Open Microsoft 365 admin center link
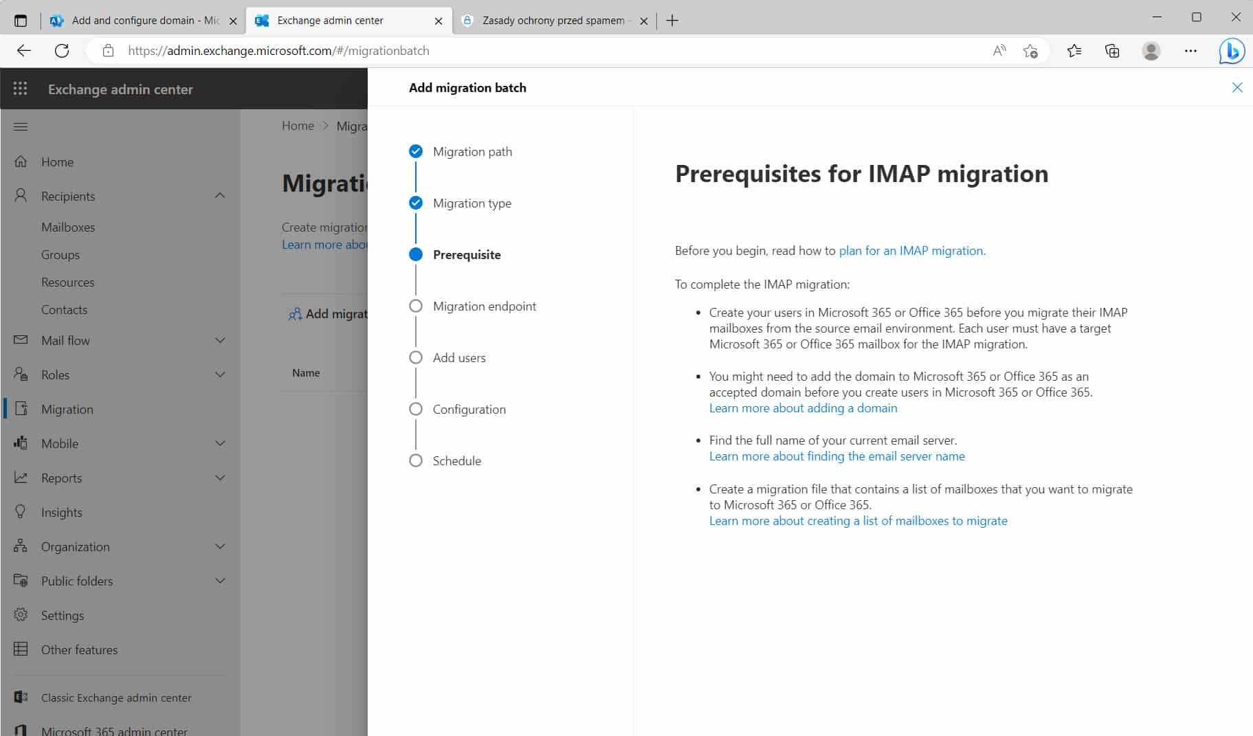 (114, 731)
